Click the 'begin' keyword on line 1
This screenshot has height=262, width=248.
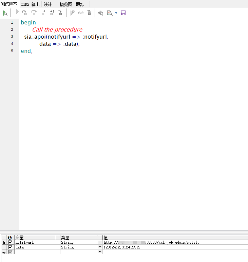(28, 23)
